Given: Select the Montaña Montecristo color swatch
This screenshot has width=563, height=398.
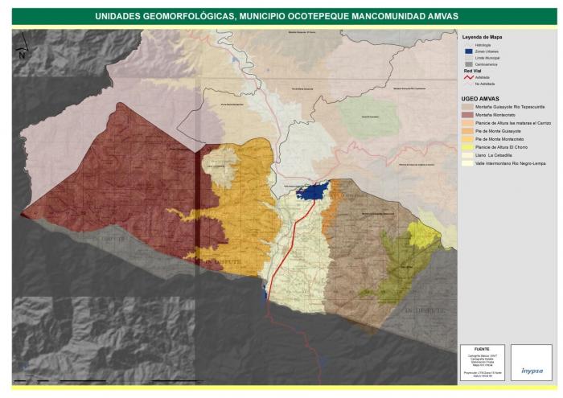Looking at the screenshot, I should click(x=467, y=113).
